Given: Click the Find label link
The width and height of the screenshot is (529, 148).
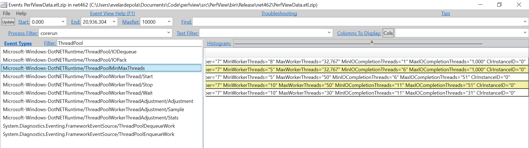Looking at the screenshot, I should click(x=187, y=22).
